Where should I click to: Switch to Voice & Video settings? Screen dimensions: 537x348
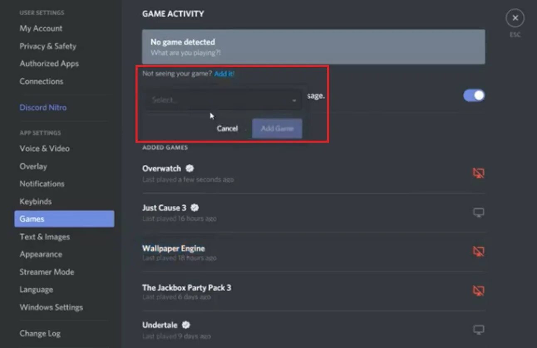coord(44,148)
